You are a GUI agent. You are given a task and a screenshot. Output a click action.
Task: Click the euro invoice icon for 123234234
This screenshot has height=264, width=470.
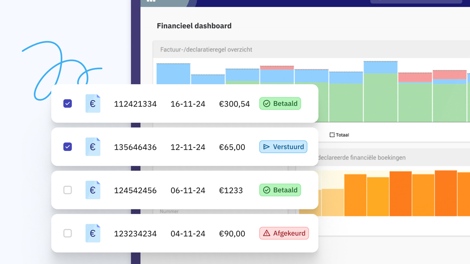(x=93, y=233)
